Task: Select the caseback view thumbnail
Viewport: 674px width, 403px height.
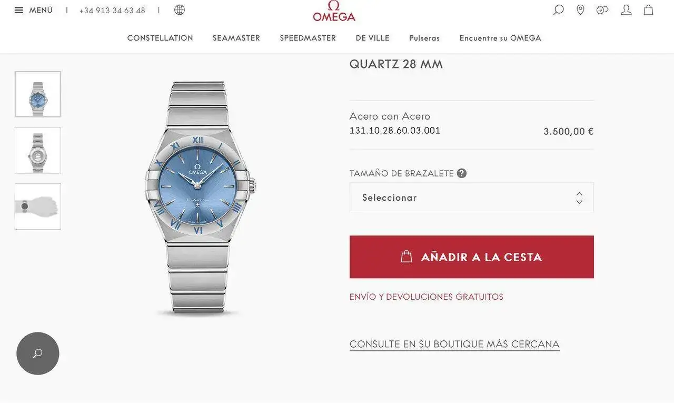Action: click(x=38, y=150)
